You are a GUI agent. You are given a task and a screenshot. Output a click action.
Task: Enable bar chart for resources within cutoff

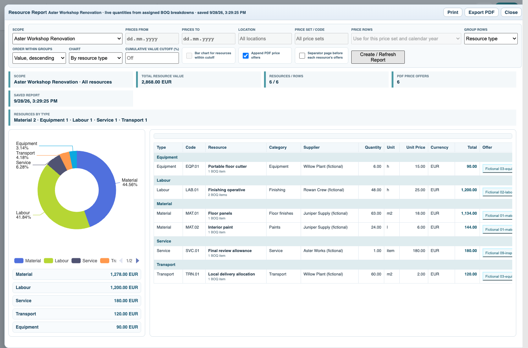[x=189, y=56]
